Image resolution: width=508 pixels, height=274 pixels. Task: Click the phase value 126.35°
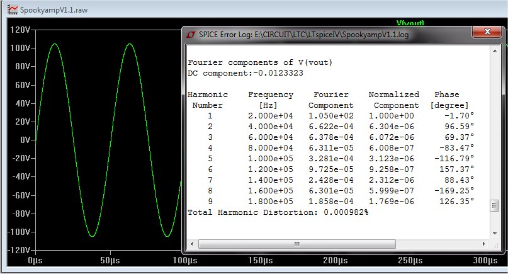coord(456,202)
